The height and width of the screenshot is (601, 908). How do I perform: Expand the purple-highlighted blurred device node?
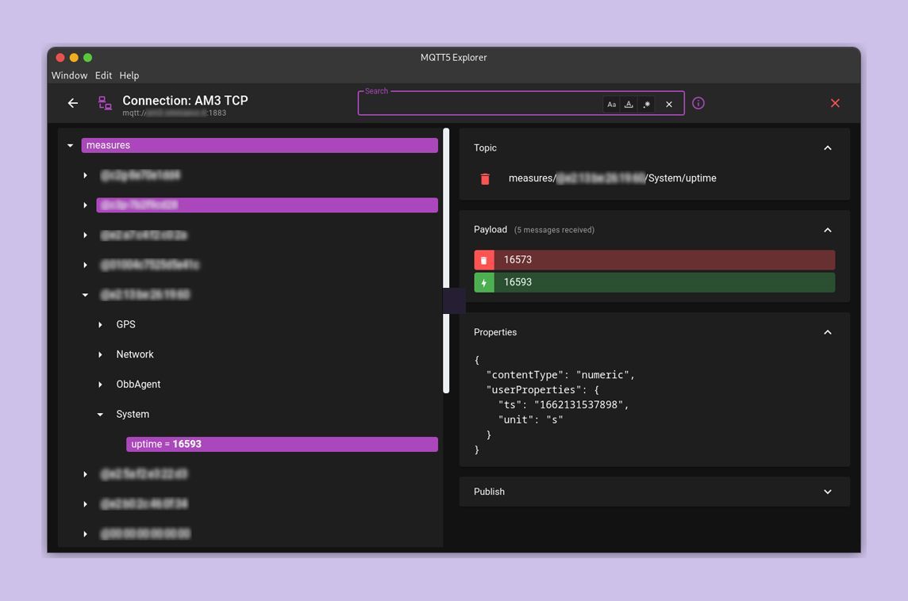coord(85,205)
